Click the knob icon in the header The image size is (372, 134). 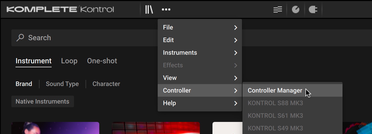click(x=296, y=10)
